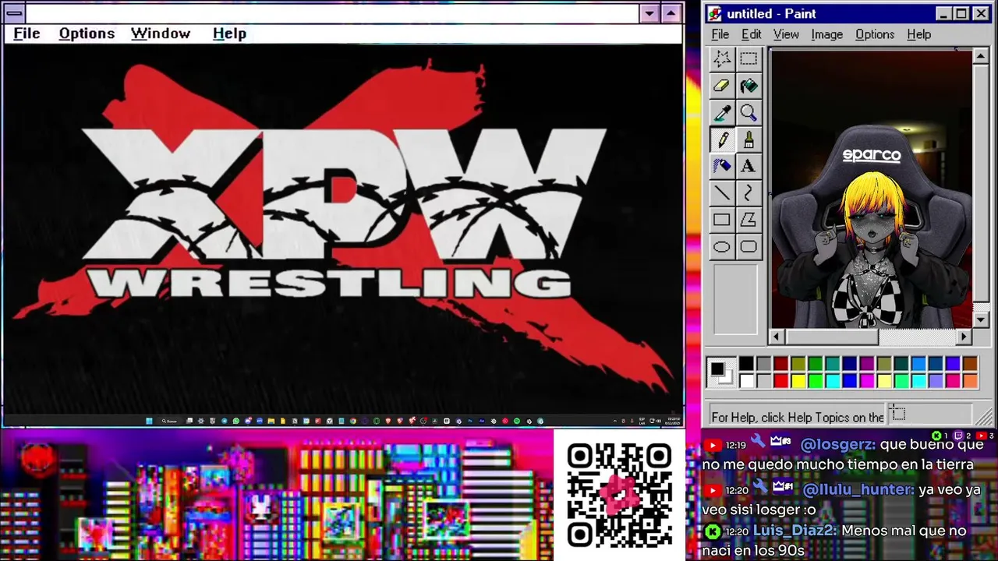Choose the Brush tool in Paint

click(748, 139)
